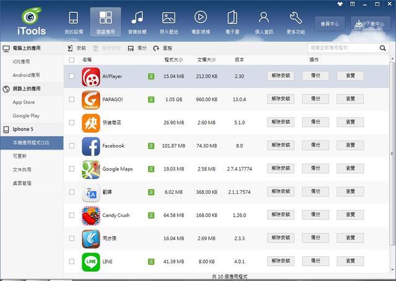The height and width of the screenshot is (281, 396).
Task: Open 桌面管理 in the sidebar
Action: pos(22,183)
